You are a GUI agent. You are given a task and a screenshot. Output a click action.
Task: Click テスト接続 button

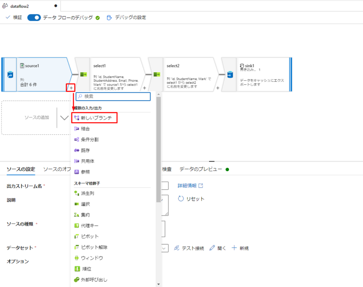click(189, 248)
